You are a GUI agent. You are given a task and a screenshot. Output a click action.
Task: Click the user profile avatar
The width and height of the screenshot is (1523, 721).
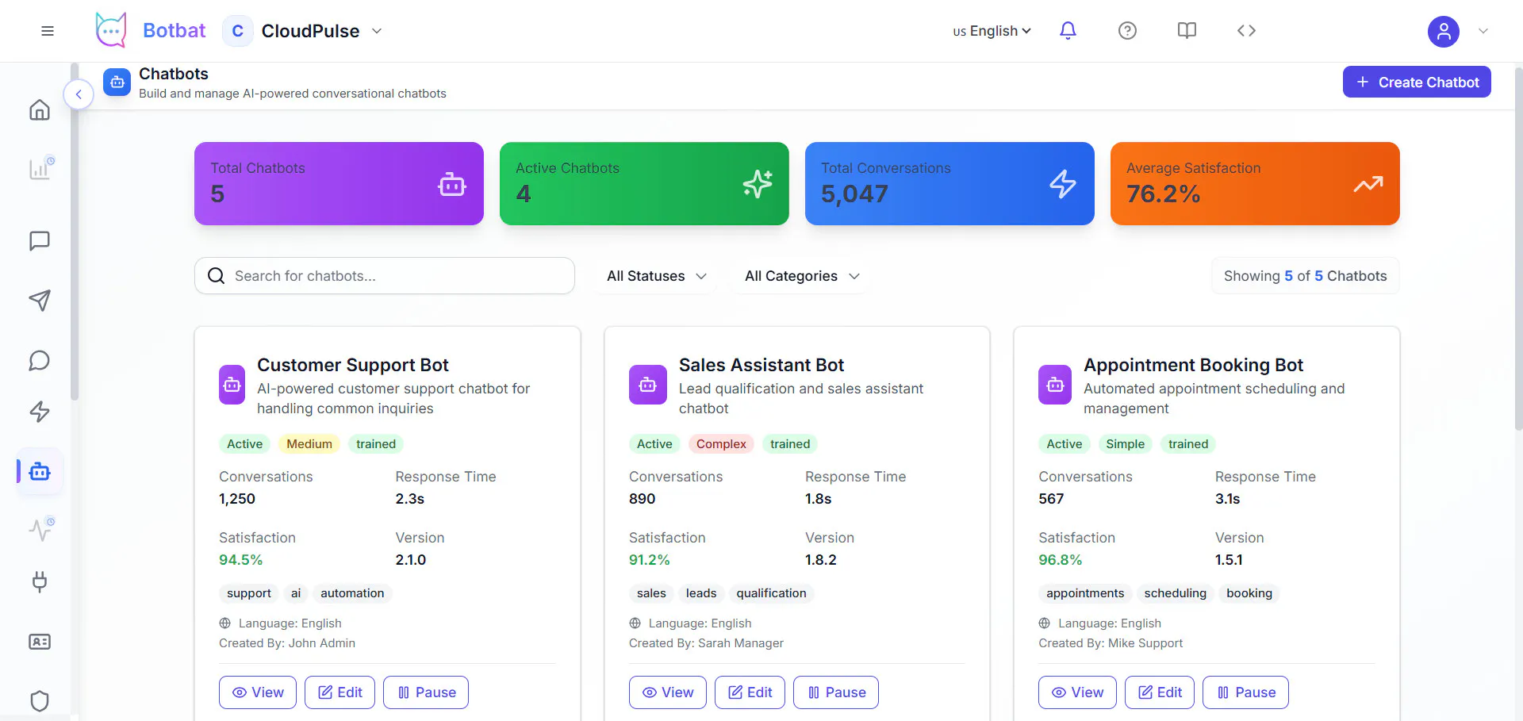point(1444,31)
